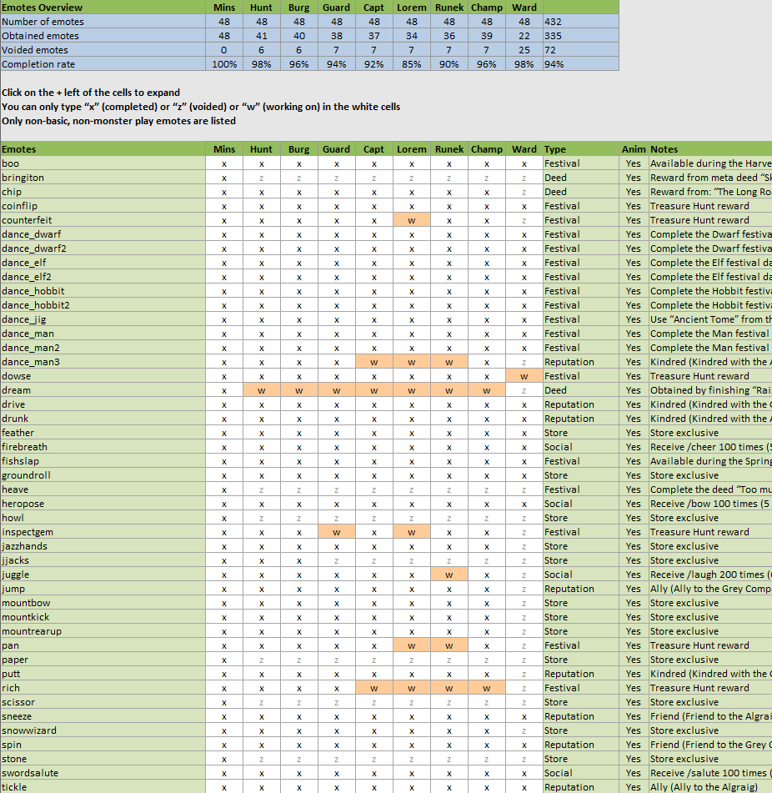
Task: Click 'Lorem' header in the Emotes Overview table
Action: 412,7
